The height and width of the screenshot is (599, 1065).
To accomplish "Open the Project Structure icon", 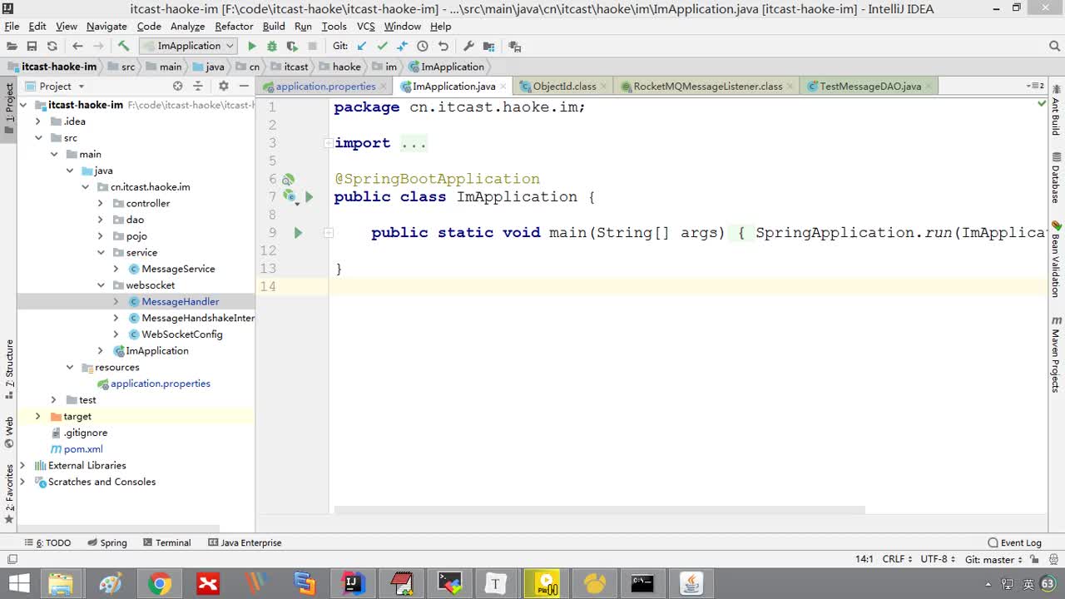I will (488, 47).
